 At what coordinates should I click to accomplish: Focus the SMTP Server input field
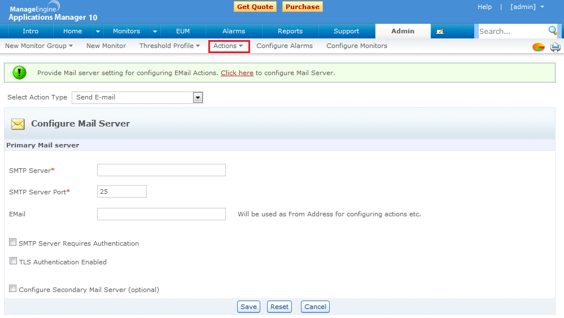[x=161, y=170]
